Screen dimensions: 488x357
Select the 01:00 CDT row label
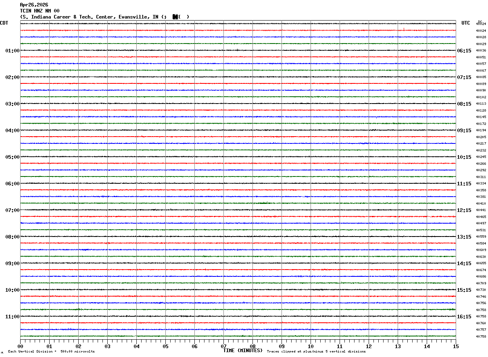click(x=12, y=51)
